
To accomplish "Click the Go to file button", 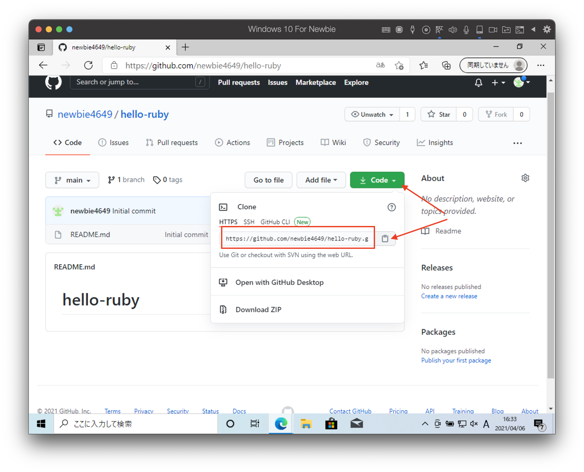I will [x=268, y=180].
